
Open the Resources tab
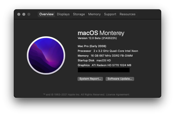(x=127, y=14)
